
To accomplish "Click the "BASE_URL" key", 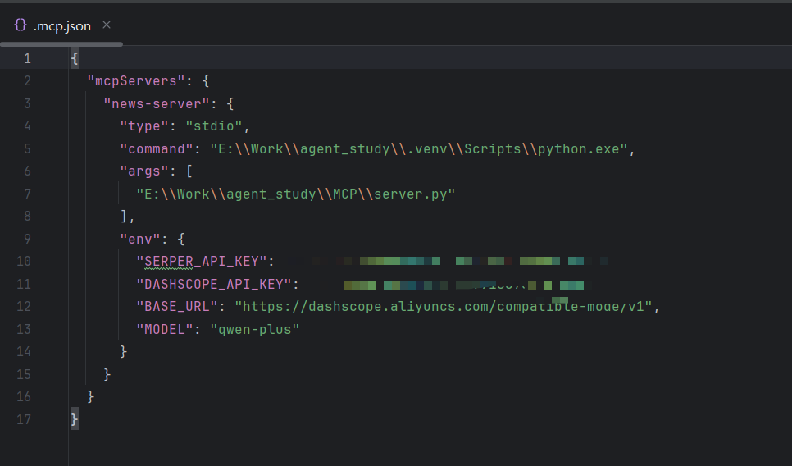I will click(177, 306).
